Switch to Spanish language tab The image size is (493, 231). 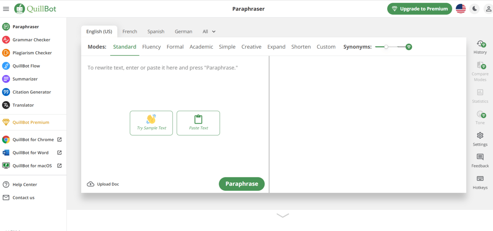point(156,32)
